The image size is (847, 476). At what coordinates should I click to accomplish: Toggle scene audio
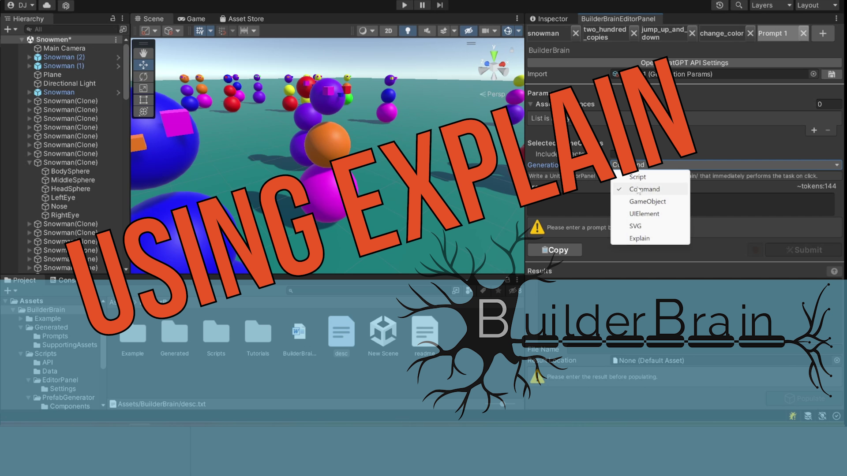[x=427, y=31]
